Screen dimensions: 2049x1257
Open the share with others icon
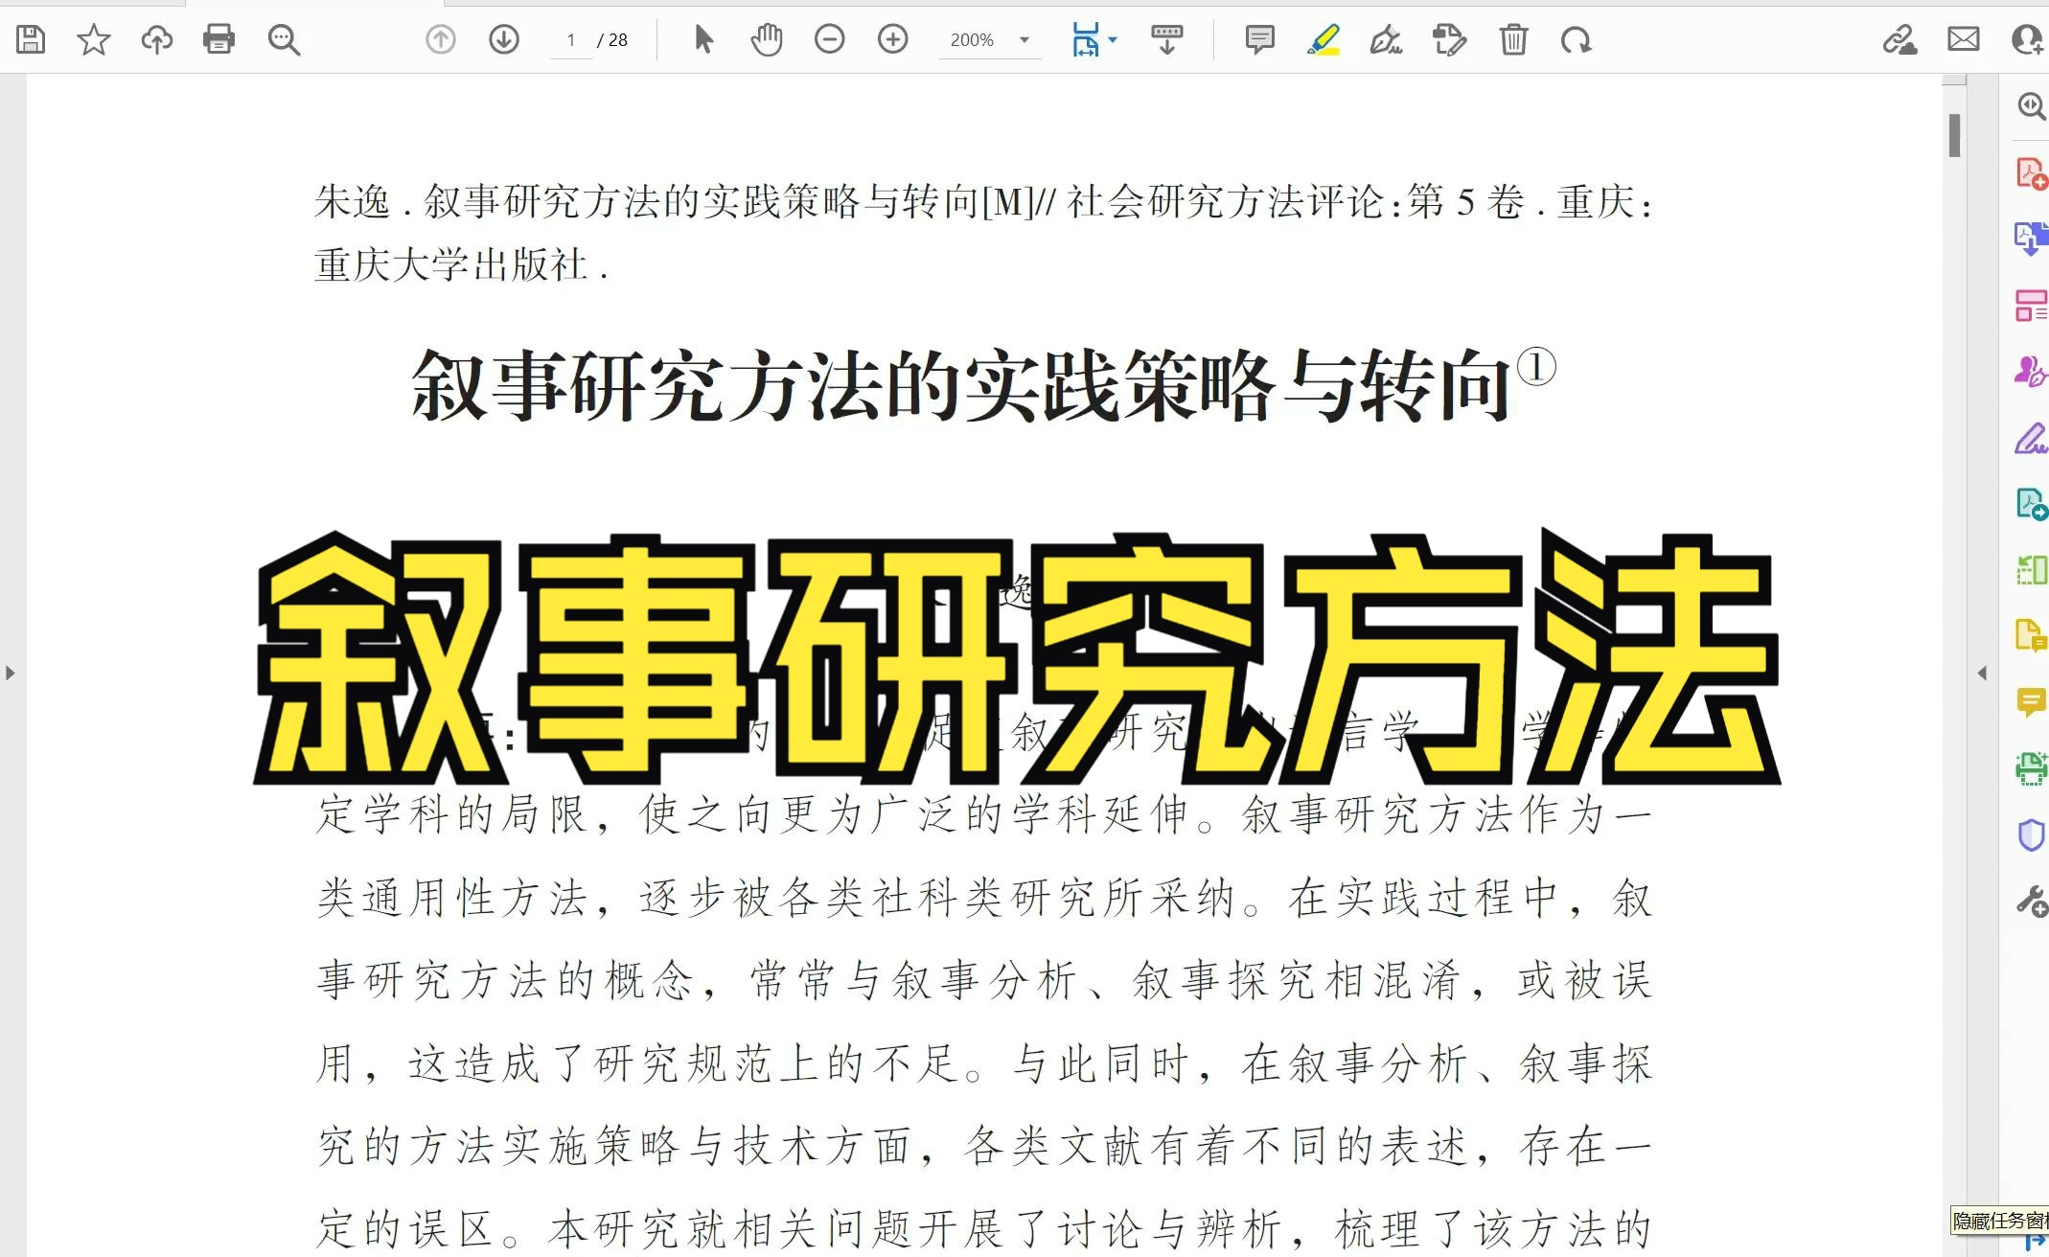[2028, 39]
